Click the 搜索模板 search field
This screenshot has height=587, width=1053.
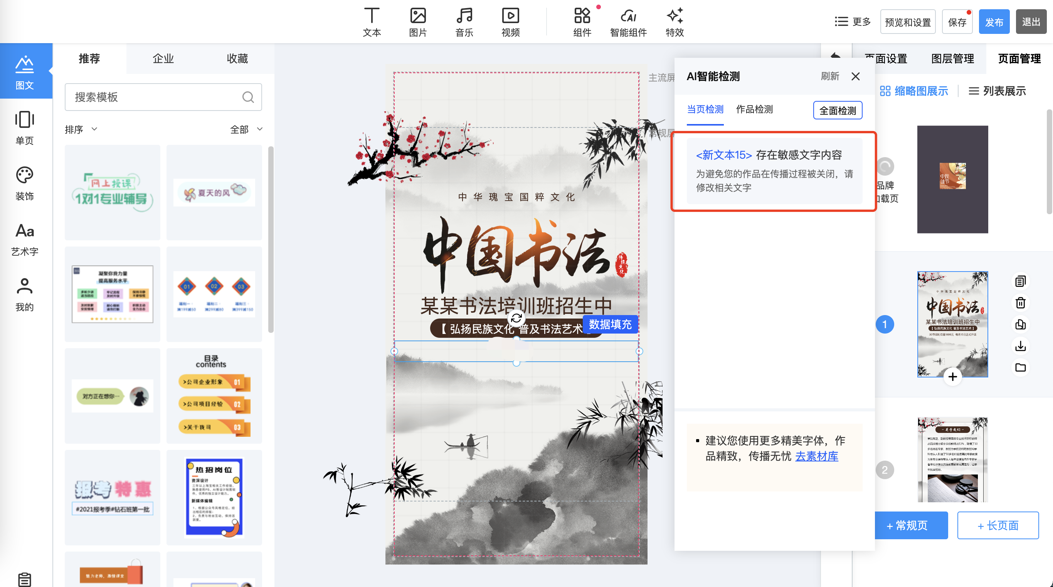click(x=163, y=97)
